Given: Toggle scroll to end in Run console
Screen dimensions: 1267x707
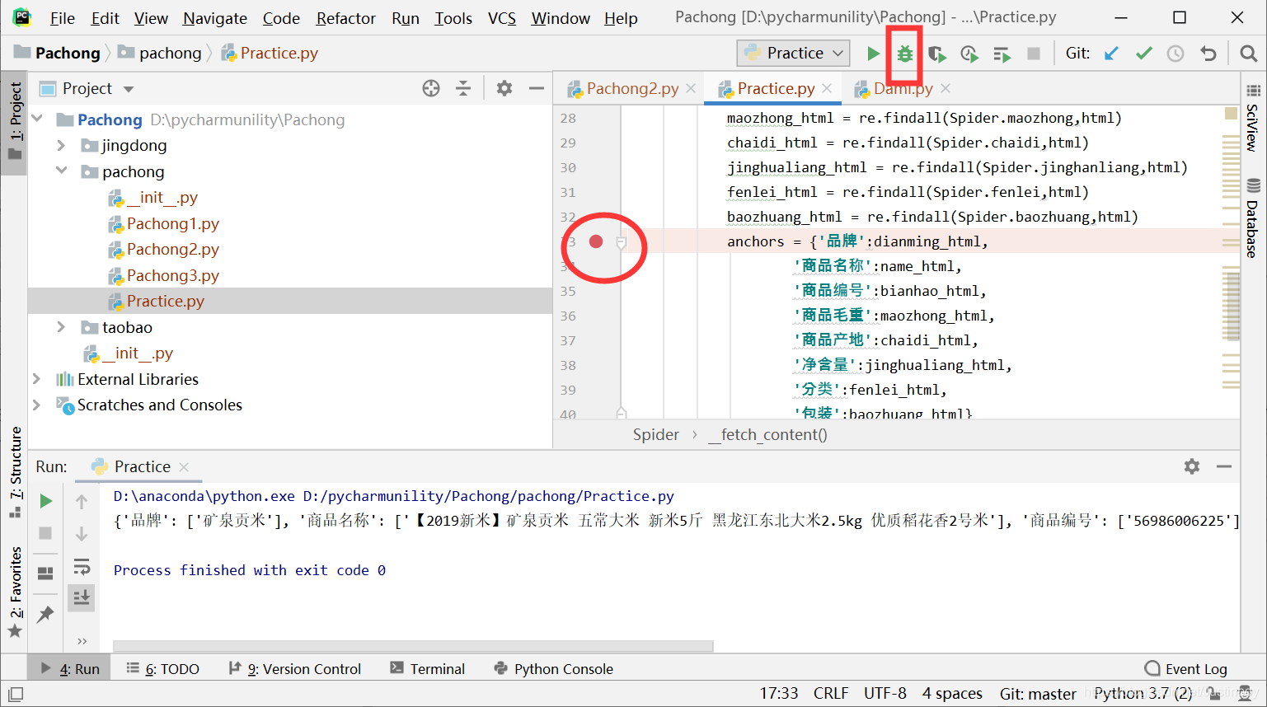Looking at the screenshot, I should click(x=82, y=597).
